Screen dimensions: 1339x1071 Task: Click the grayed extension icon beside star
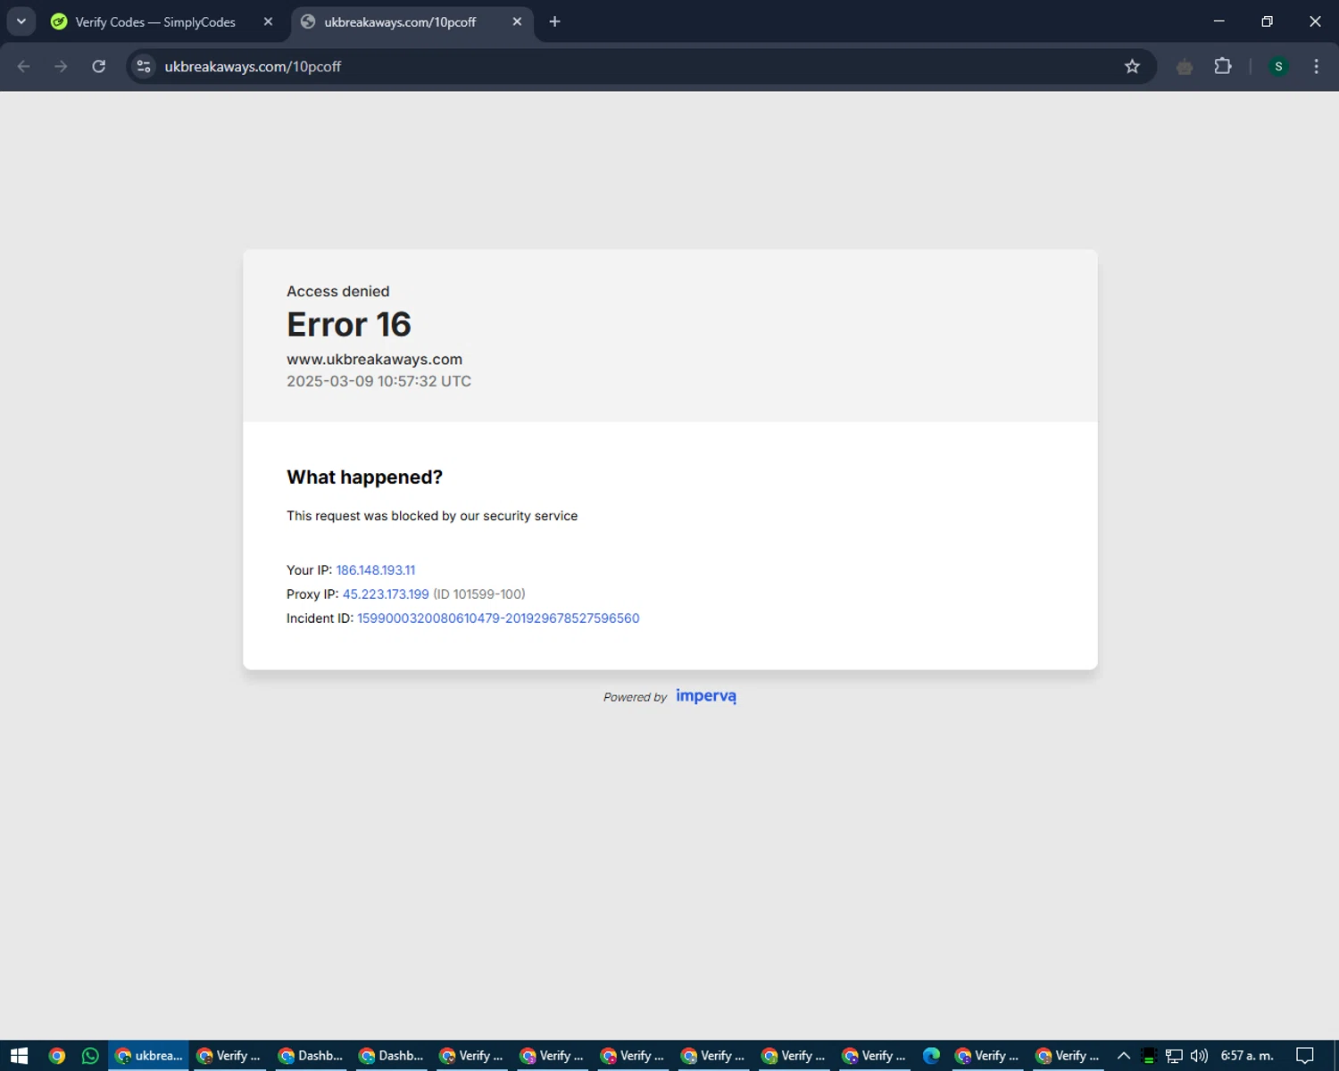point(1185,66)
